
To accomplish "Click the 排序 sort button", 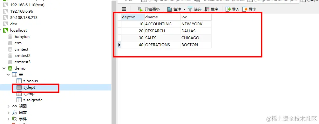I will pos(211,9).
